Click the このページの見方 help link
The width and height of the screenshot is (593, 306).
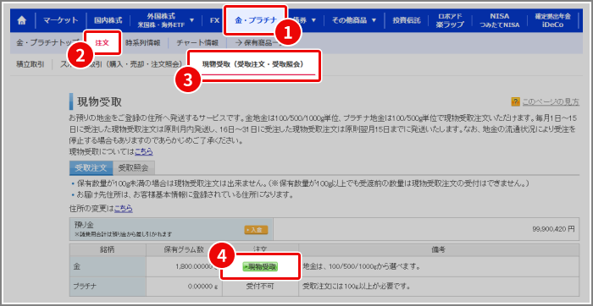click(551, 101)
